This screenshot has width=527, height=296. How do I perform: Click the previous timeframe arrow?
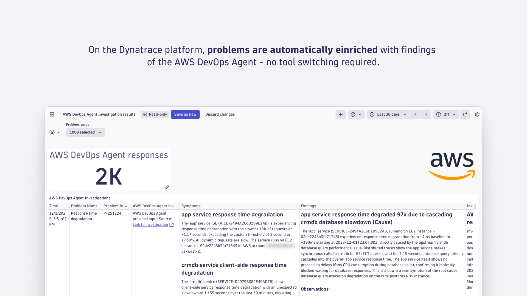click(415, 114)
